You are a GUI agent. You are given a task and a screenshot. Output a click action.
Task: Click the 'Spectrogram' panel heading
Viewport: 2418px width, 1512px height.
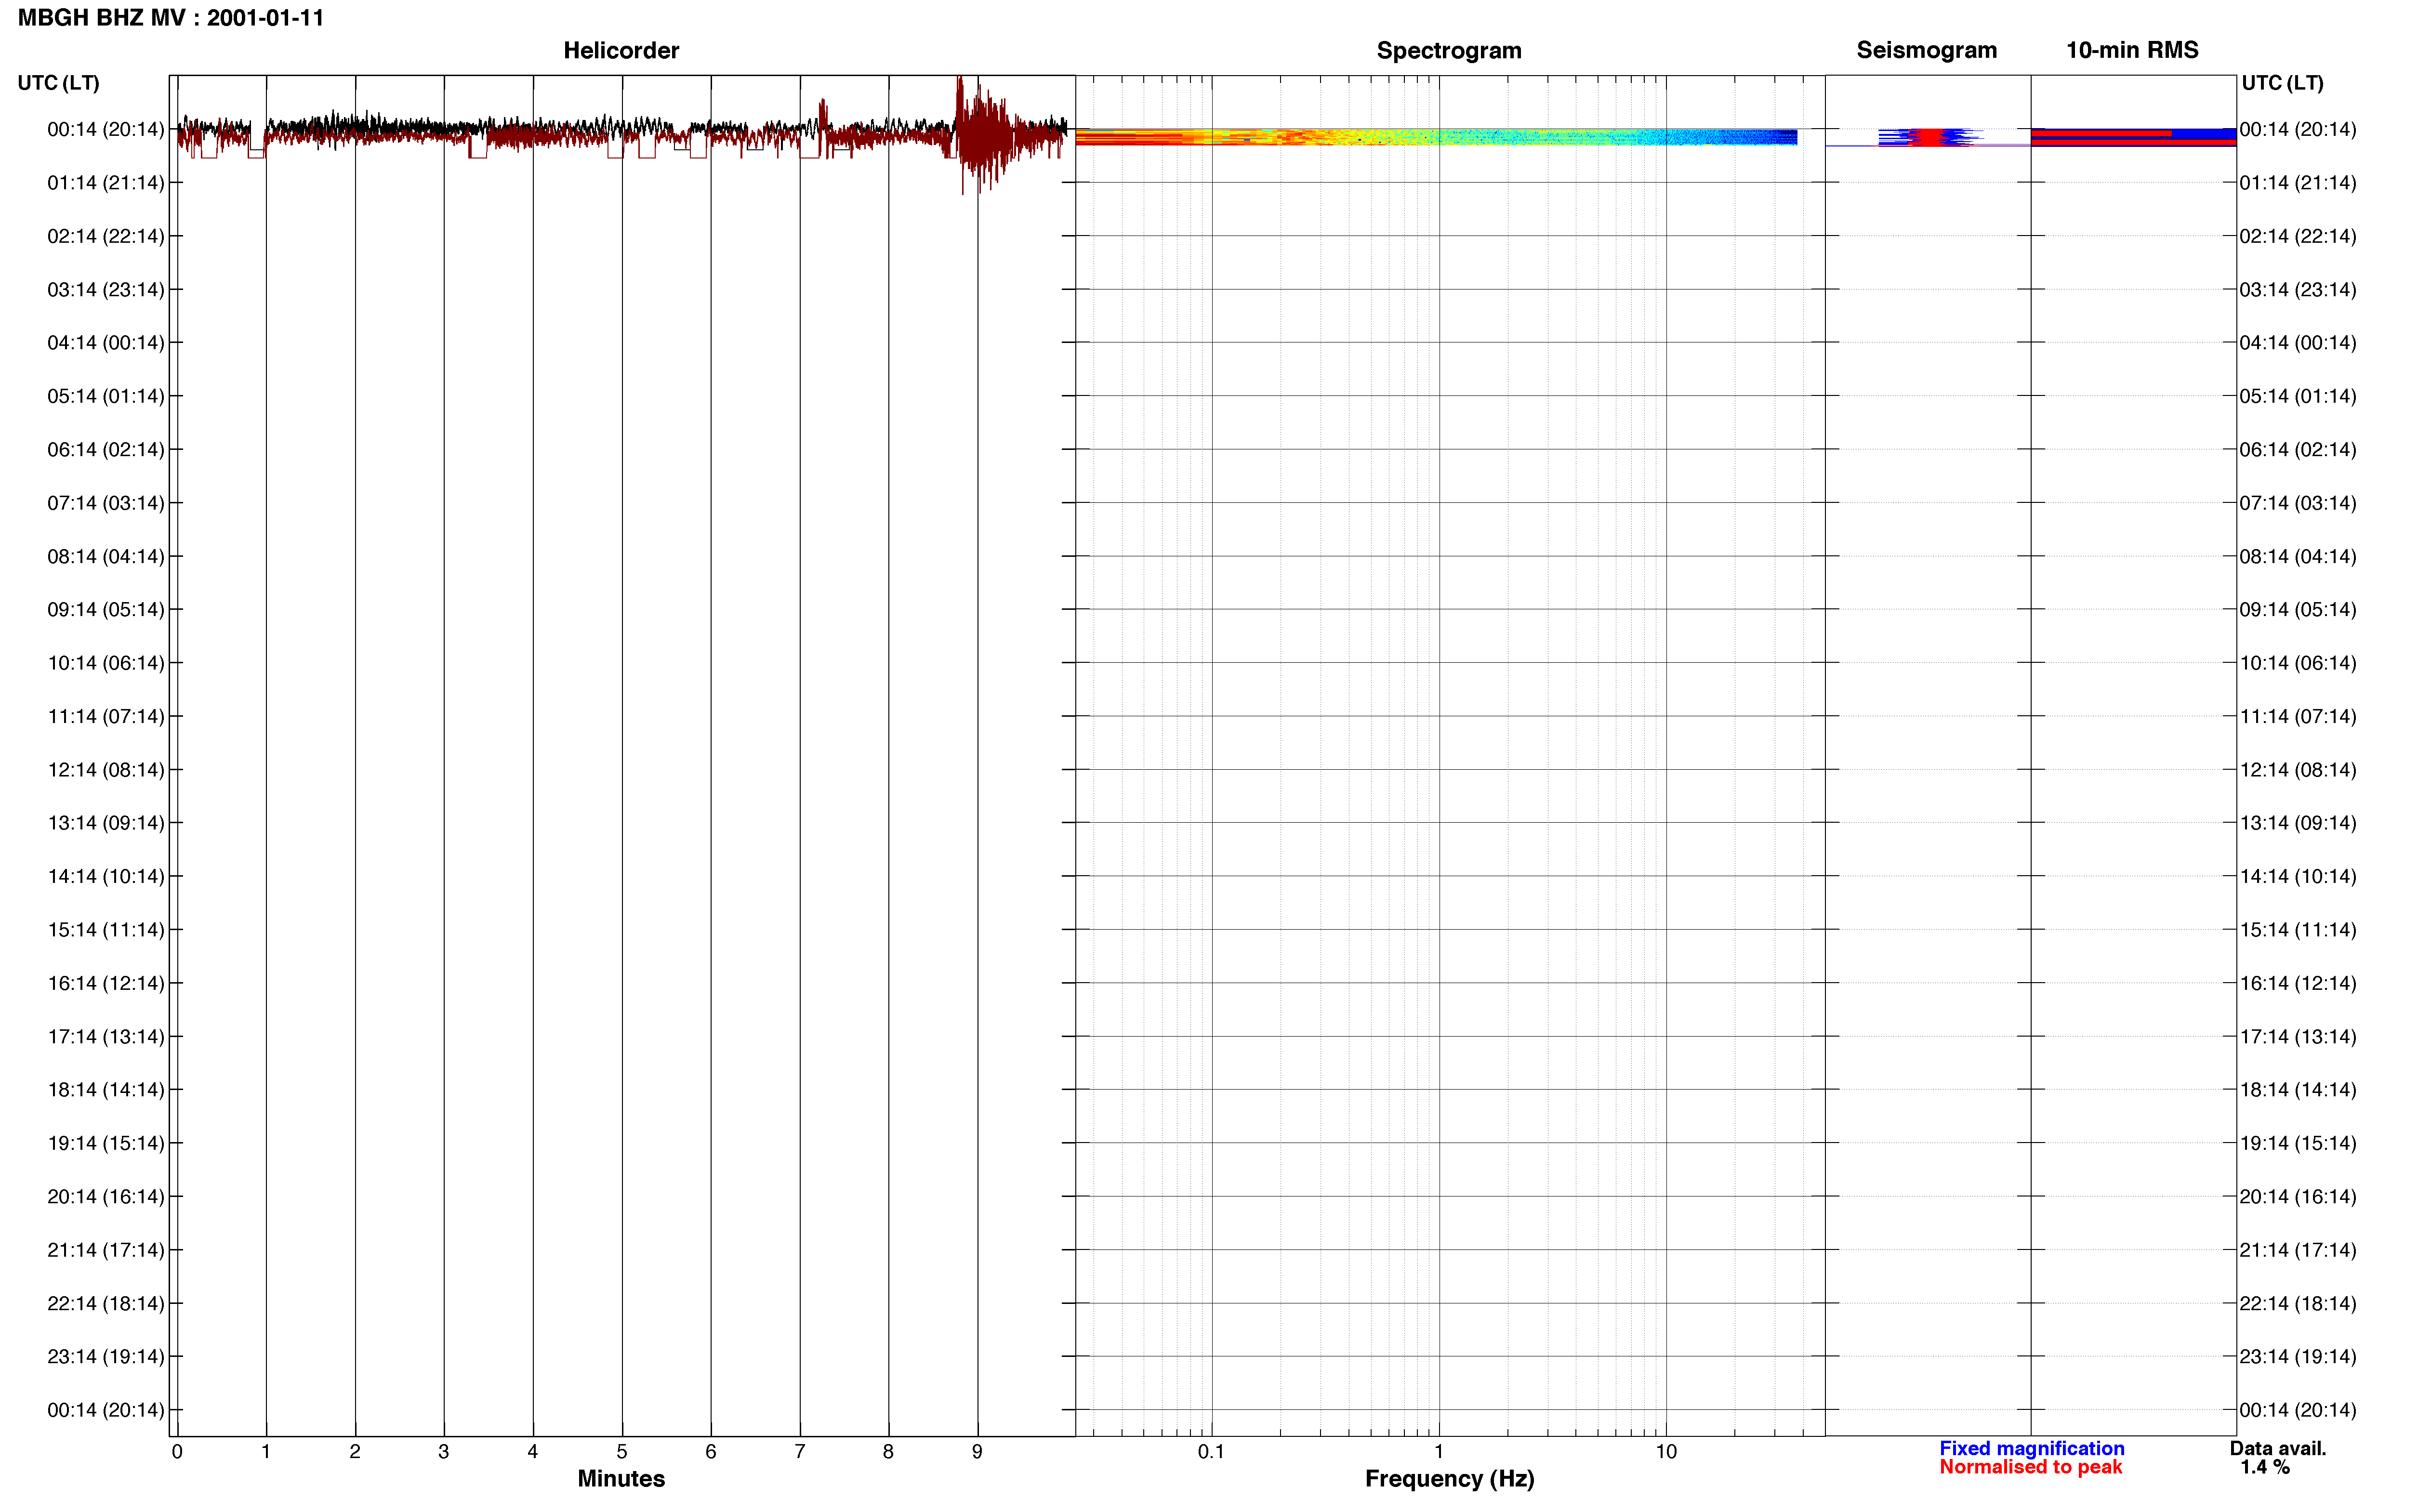(x=1449, y=50)
